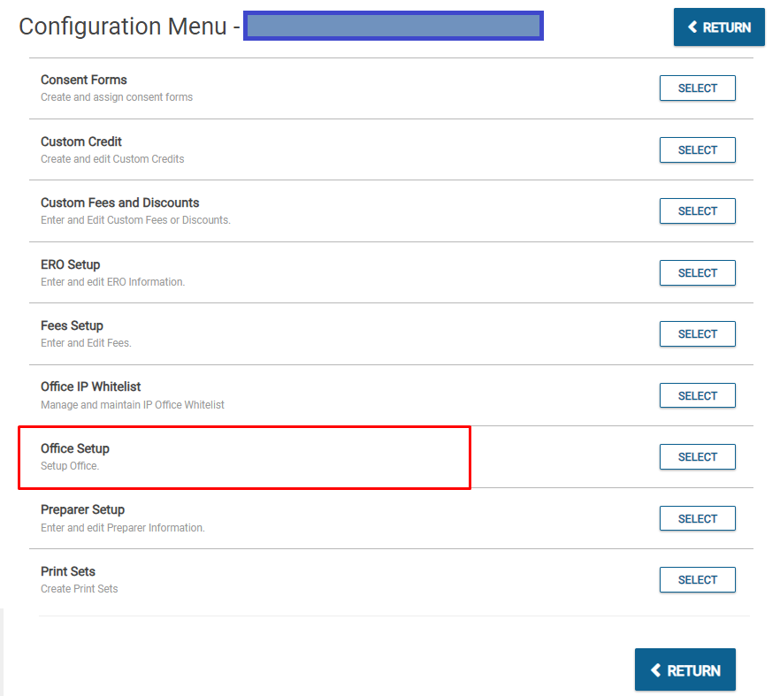The width and height of the screenshot is (780, 696).
Task: Click the Print Sets menu title
Action: click(x=68, y=571)
